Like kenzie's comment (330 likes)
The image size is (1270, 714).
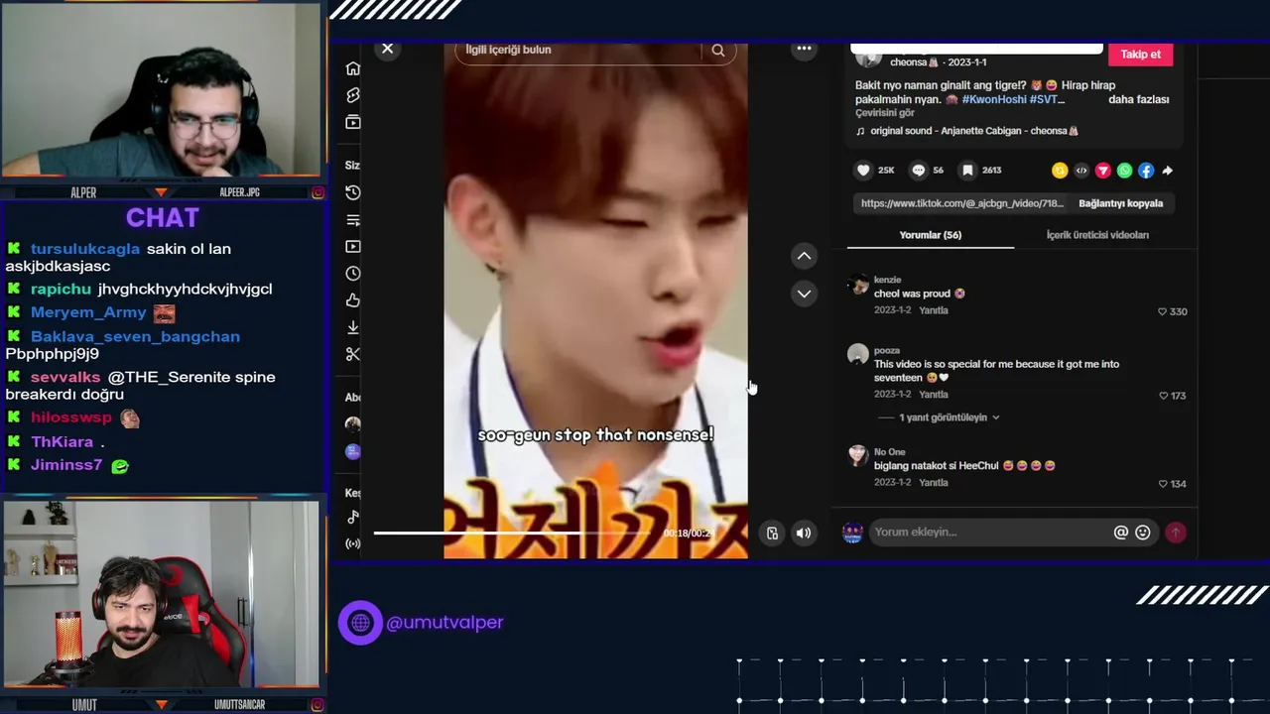[1163, 311]
